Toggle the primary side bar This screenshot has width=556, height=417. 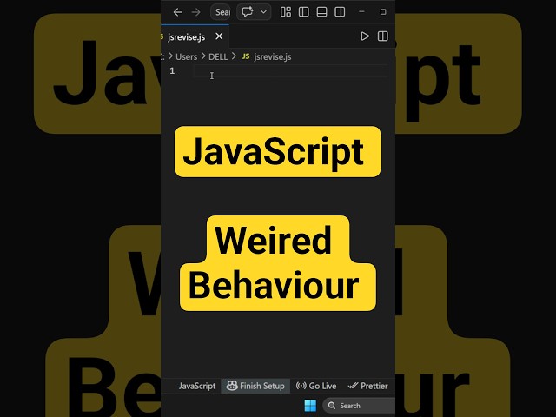click(x=303, y=12)
